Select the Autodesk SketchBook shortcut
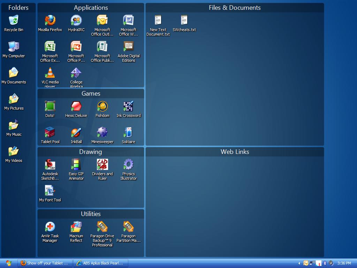The height and width of the screenshot is (268, 357). click(x=50, y=164)
